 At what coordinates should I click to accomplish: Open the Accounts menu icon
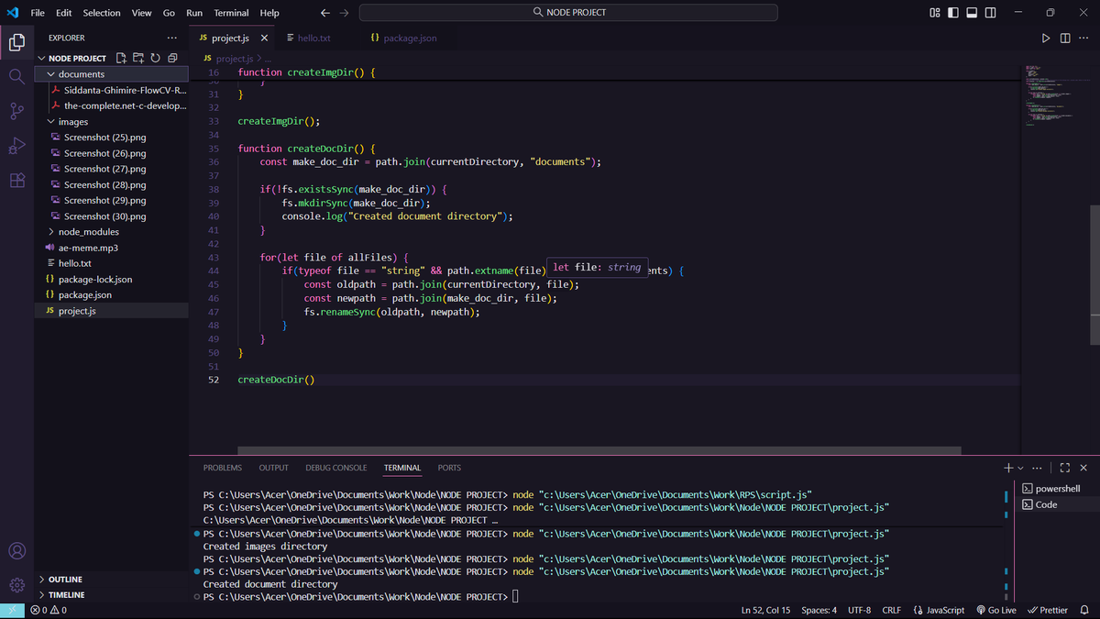[x=16, y=551]
